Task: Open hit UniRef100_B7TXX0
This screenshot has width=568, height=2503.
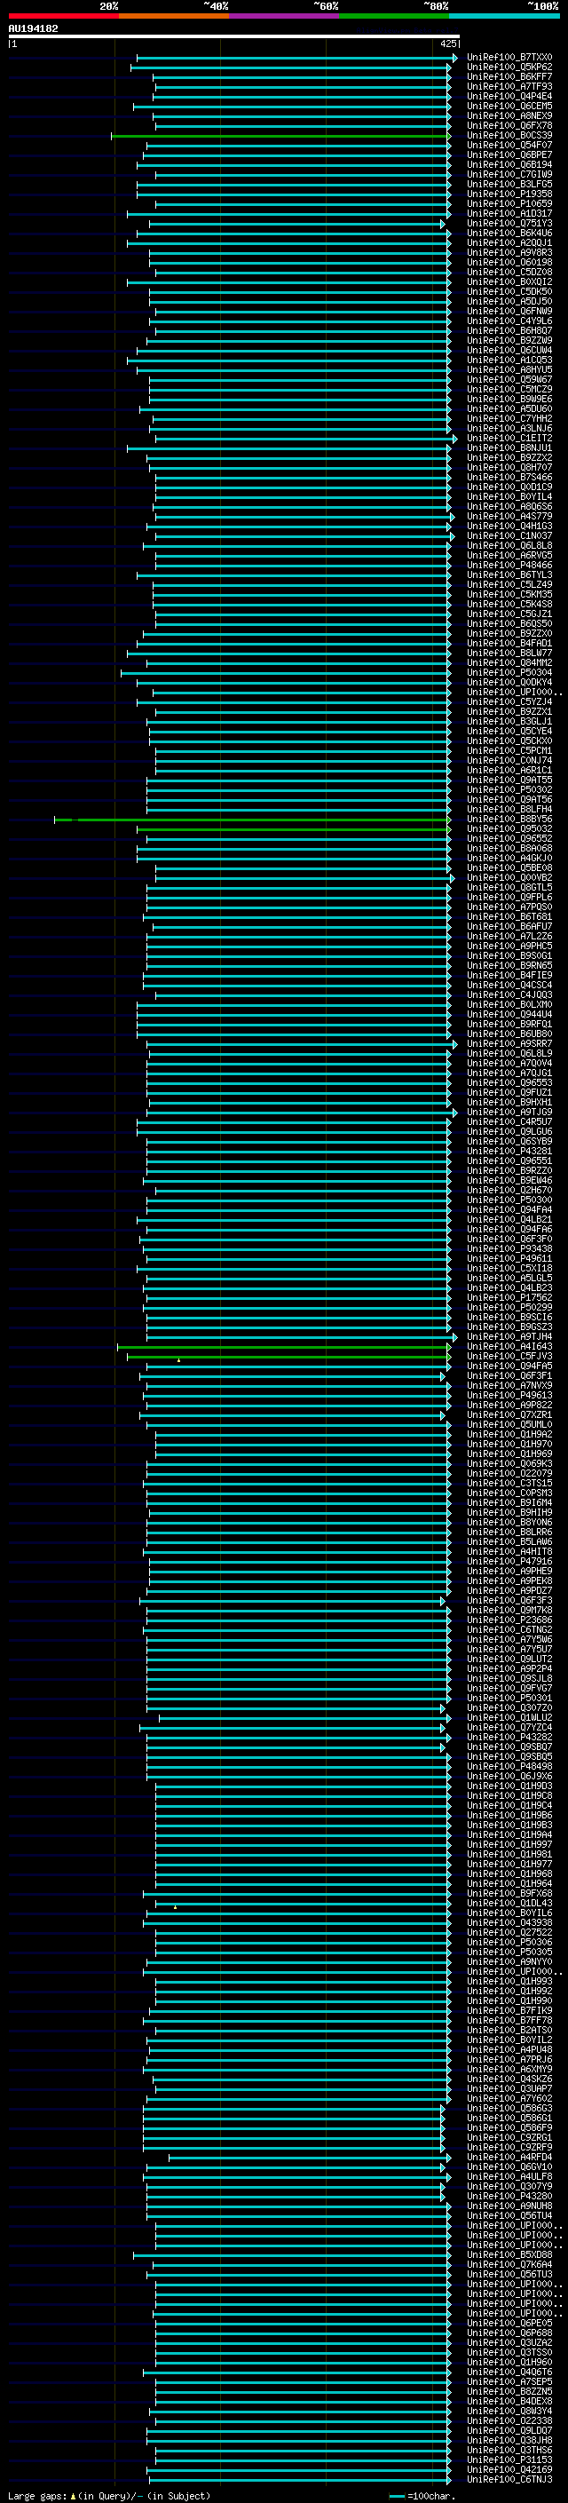Action: point(509,59)
